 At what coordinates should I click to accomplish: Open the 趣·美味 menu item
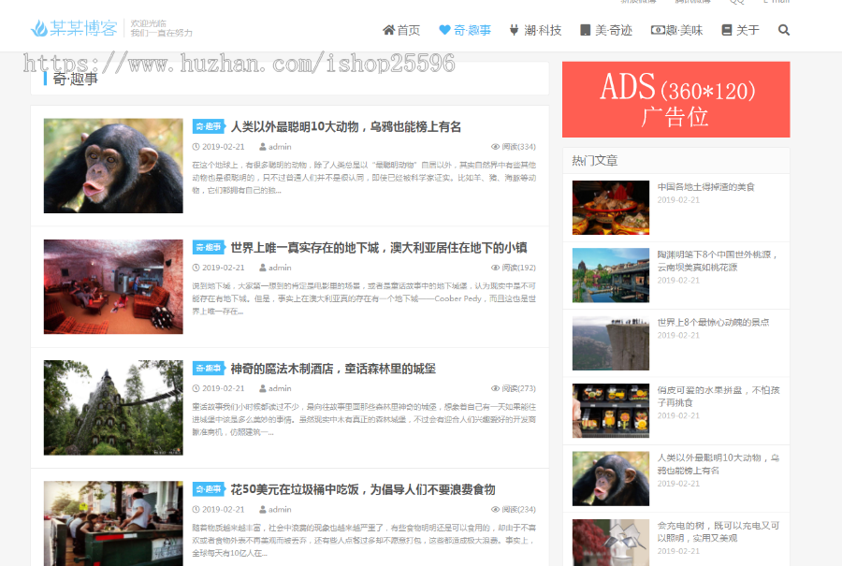click(677, 30)
